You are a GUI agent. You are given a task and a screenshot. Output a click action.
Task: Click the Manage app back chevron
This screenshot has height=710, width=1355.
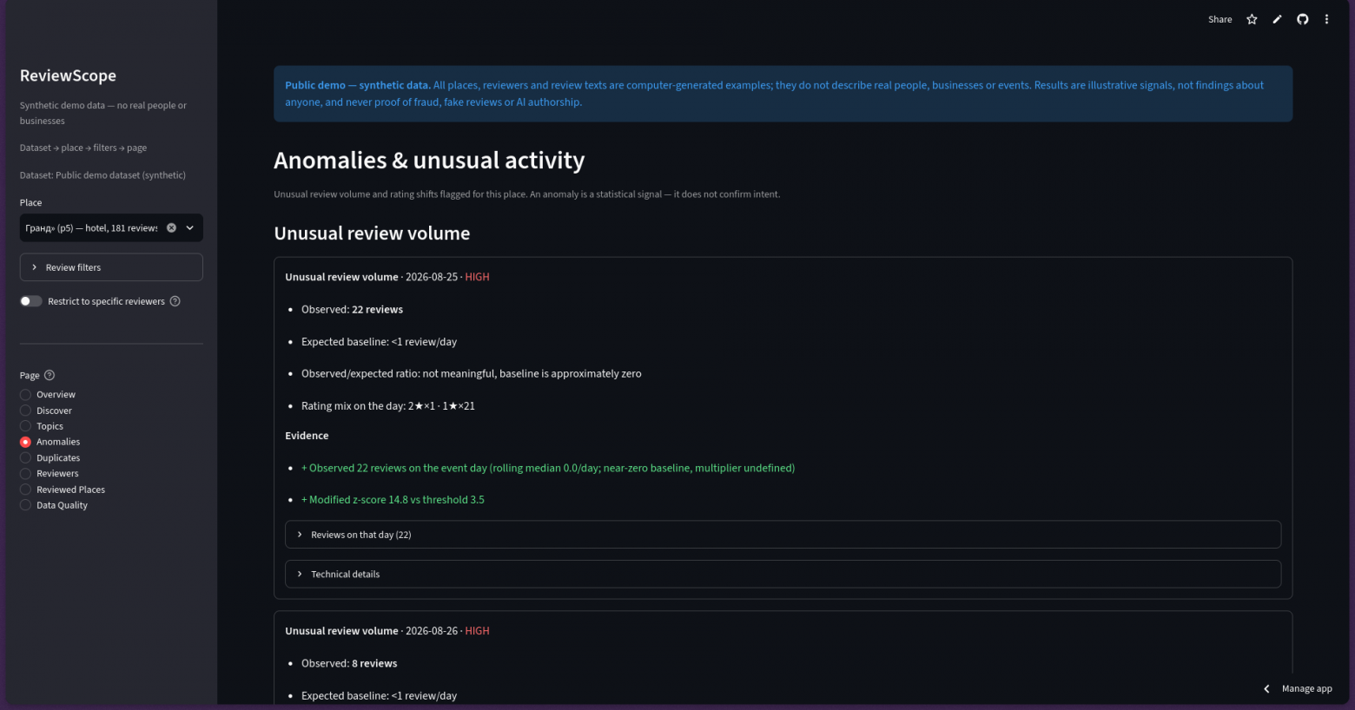(x=1266, y=688)
